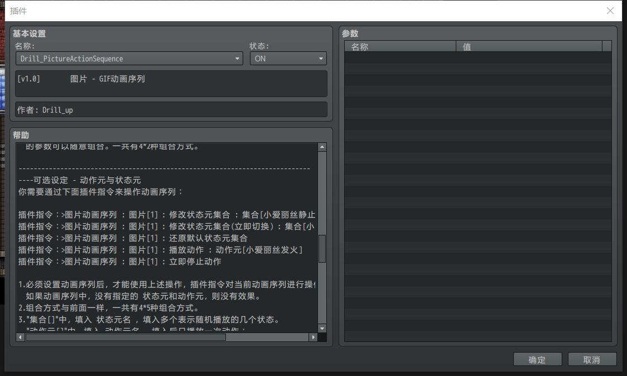Click the help line starting with 1.必须设置动画序列后
The height and width of the screenshot is (376, 627).
click(167, 285)
